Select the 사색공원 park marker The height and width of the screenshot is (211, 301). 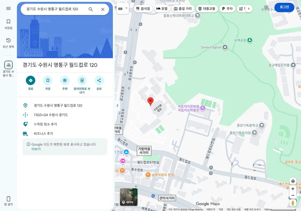pos(250,40)
